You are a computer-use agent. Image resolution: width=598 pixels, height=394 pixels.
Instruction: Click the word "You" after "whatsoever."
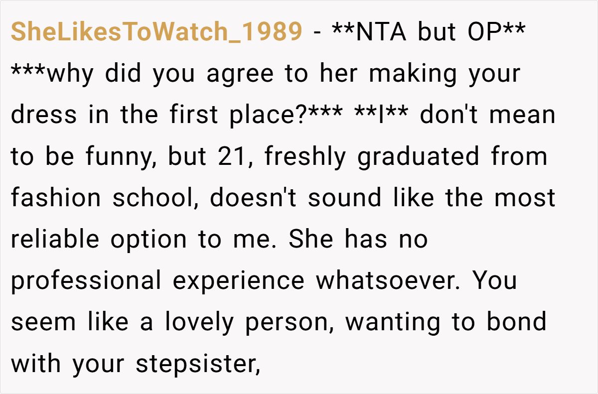[494, 280]
